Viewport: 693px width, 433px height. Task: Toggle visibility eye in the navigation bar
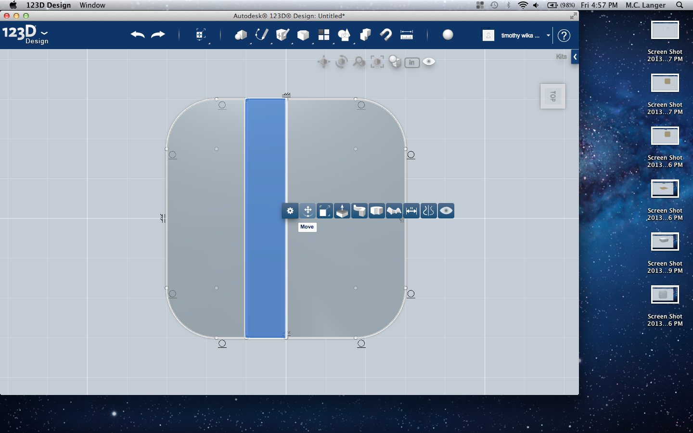(429, 62)
